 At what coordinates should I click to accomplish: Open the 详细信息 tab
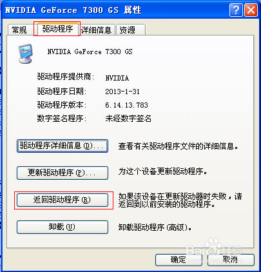tap(97, 30)
